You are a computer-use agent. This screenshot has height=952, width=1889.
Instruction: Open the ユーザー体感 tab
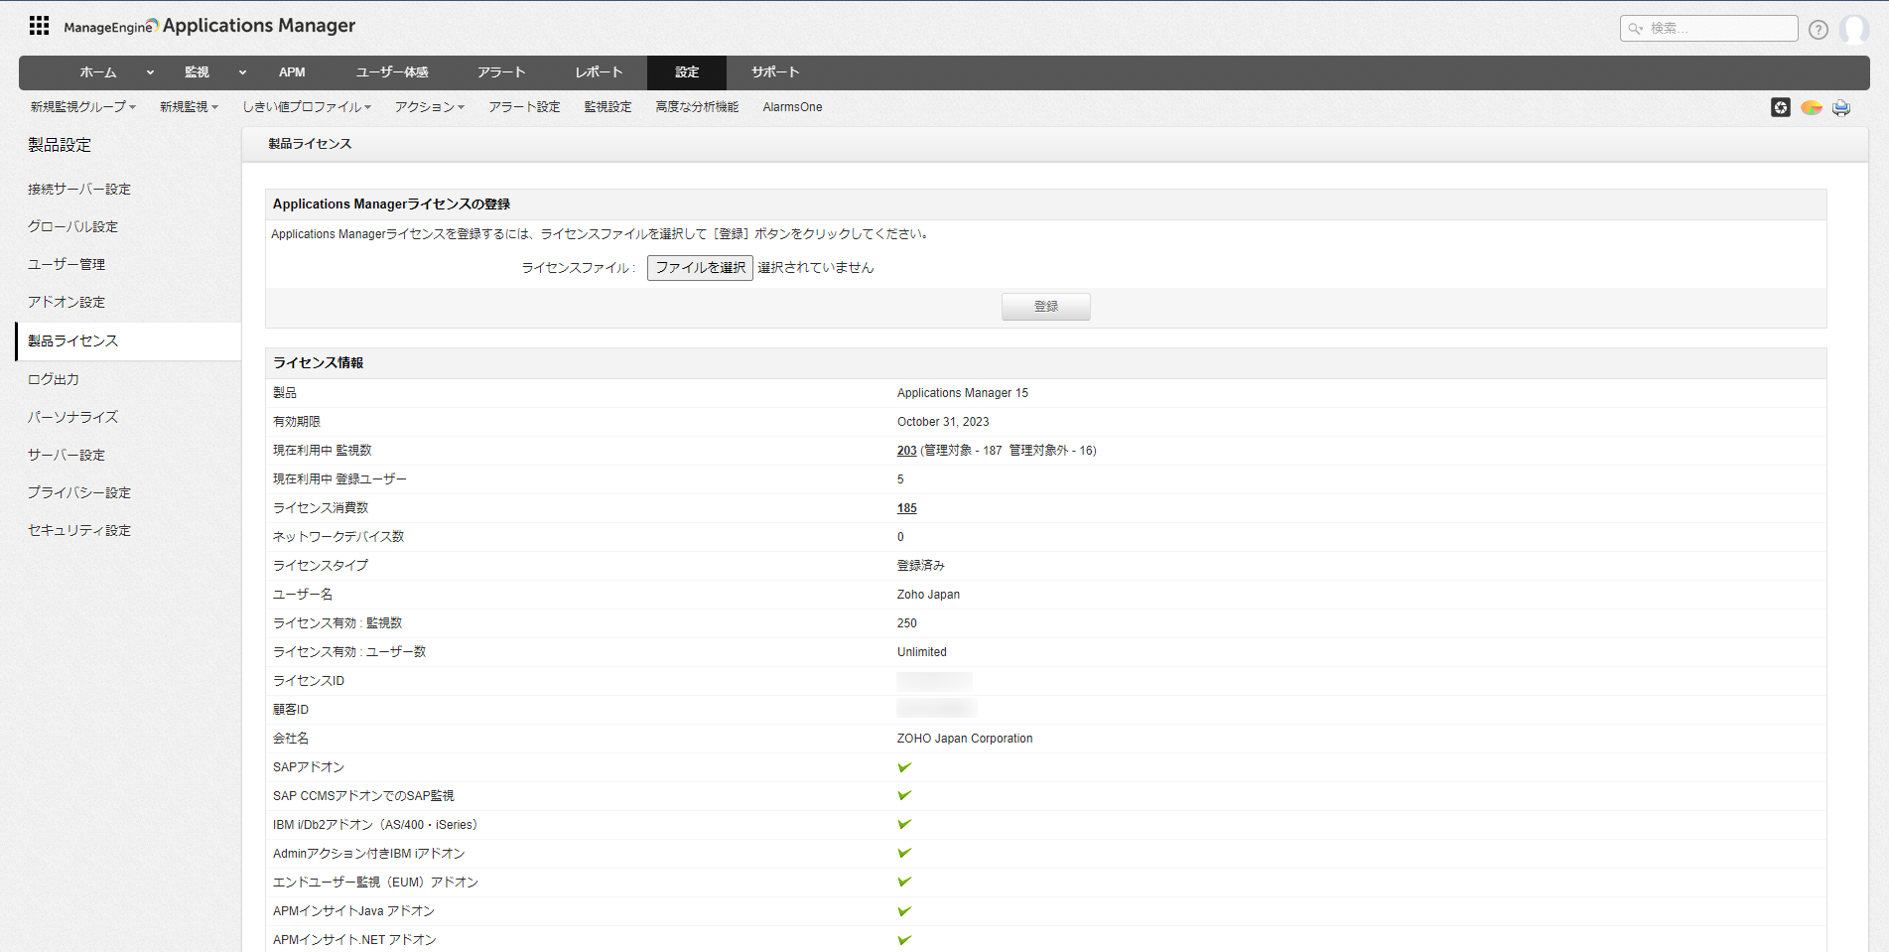click(392, 72)
